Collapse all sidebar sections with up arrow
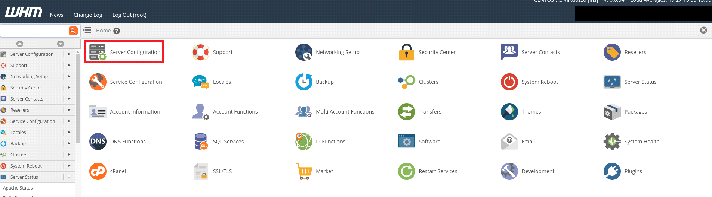 (20, 44)
